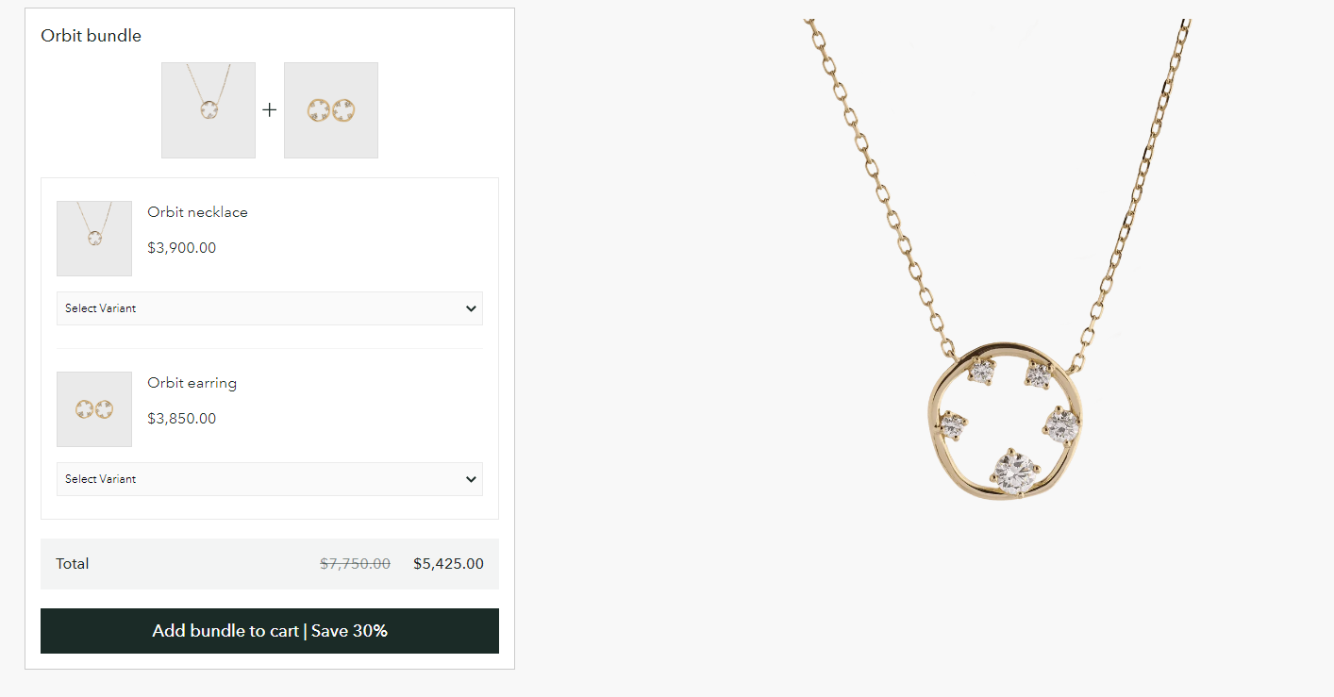This screenshot has height=697, width=1334.
Task: Click the Orbit bundle heading
Action: pyautogui.click(x=91, y=36)
